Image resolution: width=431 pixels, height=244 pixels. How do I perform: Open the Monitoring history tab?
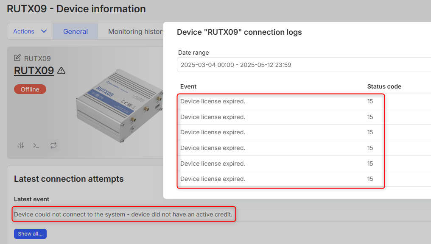click(x=136, y=32)
